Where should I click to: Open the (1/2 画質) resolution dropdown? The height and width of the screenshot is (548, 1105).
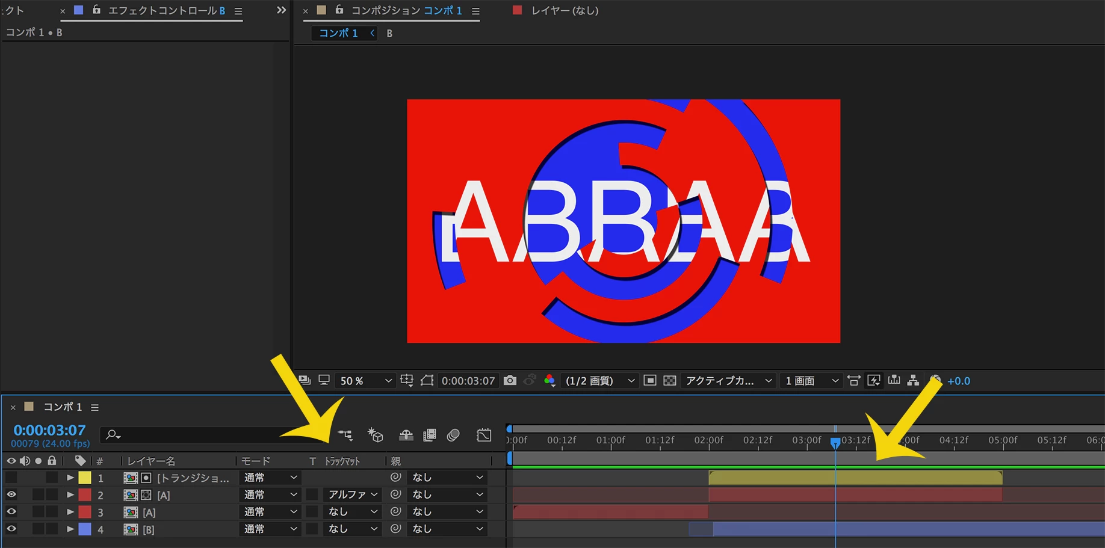pyautogui.click(x=599, y=381)
